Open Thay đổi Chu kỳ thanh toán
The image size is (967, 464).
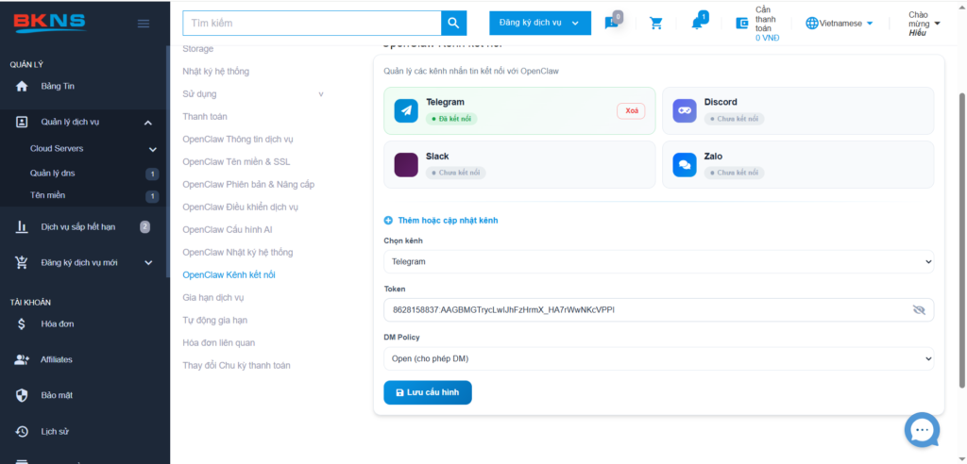click(x=236, y=365)
